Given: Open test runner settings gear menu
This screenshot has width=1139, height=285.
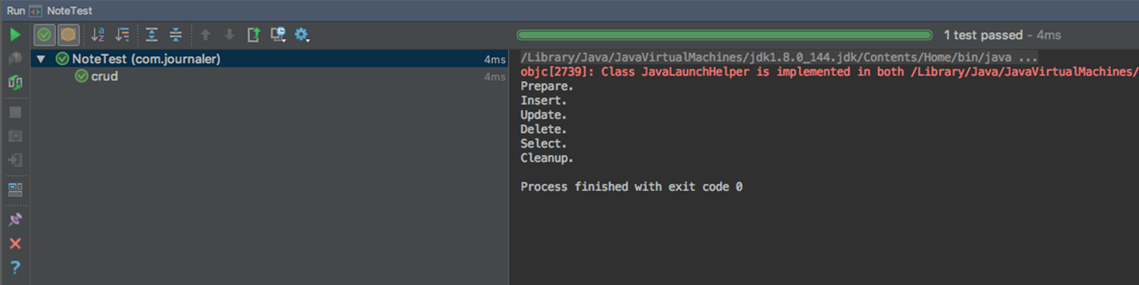Looking at the screenshot, I should 302,34.
